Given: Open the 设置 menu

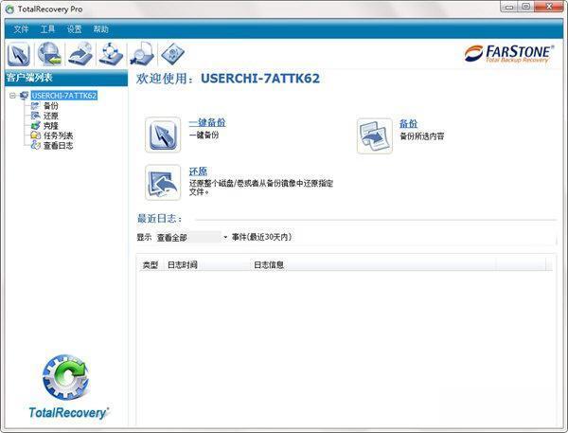Looking at the screenshot, I should [74, 29].
